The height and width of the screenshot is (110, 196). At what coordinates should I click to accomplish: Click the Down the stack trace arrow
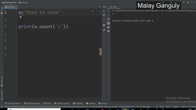click(108, 15)
